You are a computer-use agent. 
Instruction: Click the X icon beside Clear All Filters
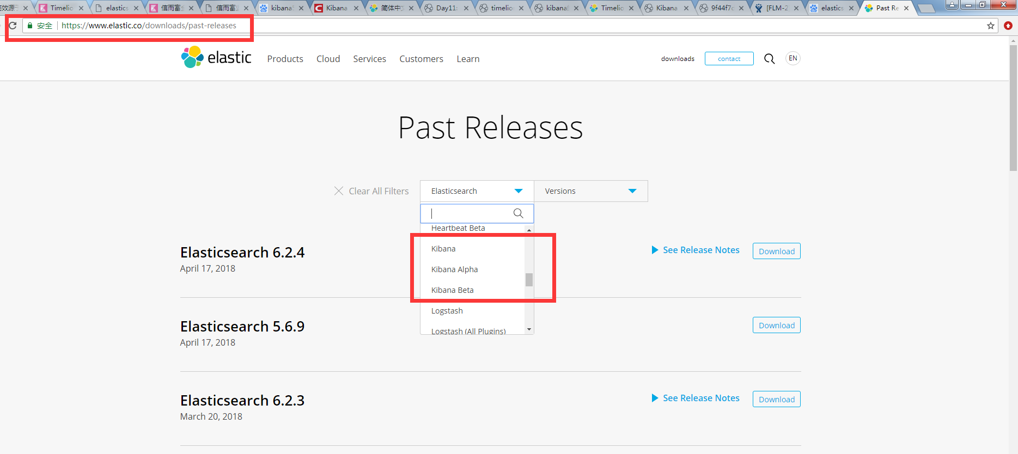pyautogui.click(x=339, y=191)
